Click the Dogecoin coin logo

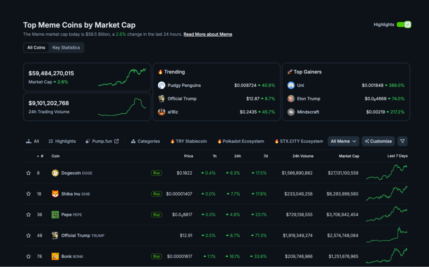coord(55,173)
